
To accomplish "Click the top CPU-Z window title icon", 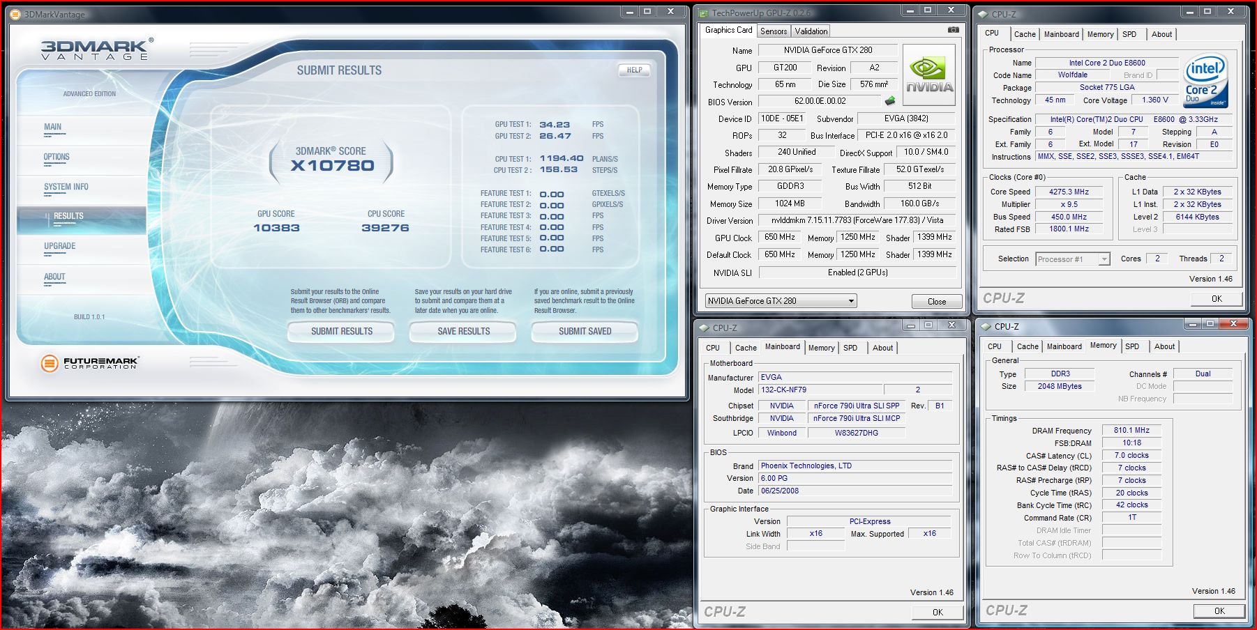I will click(x=984, y=14).
